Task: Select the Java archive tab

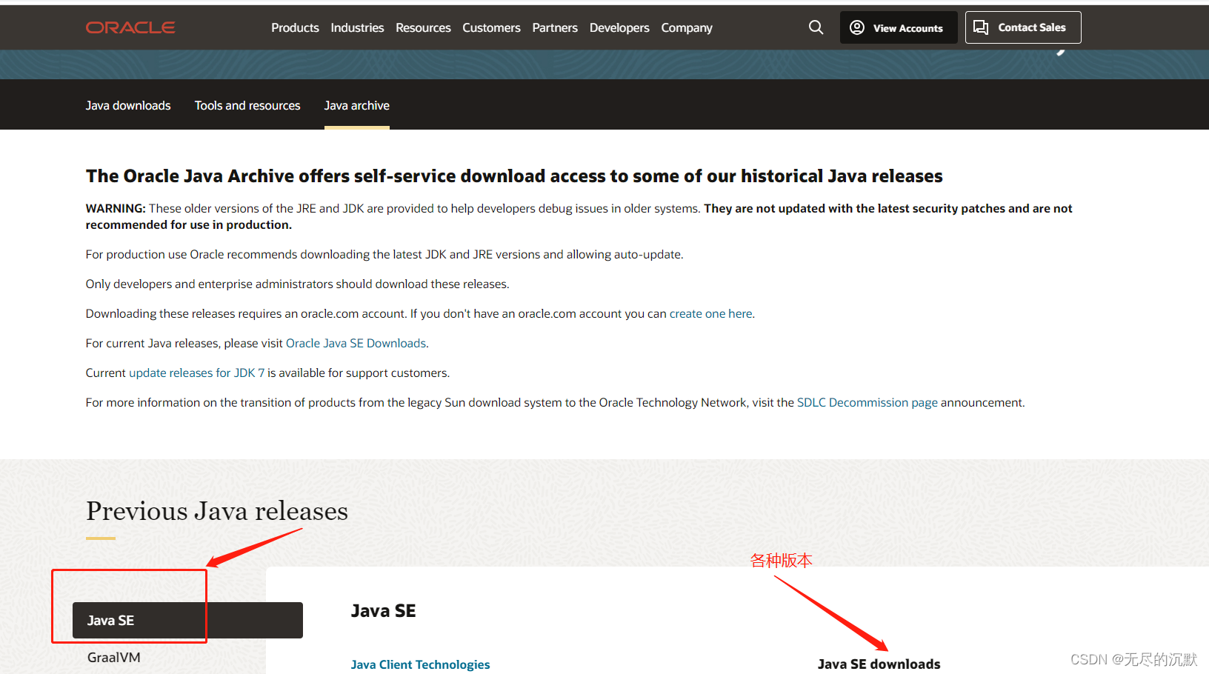Action: coord(357,105)
